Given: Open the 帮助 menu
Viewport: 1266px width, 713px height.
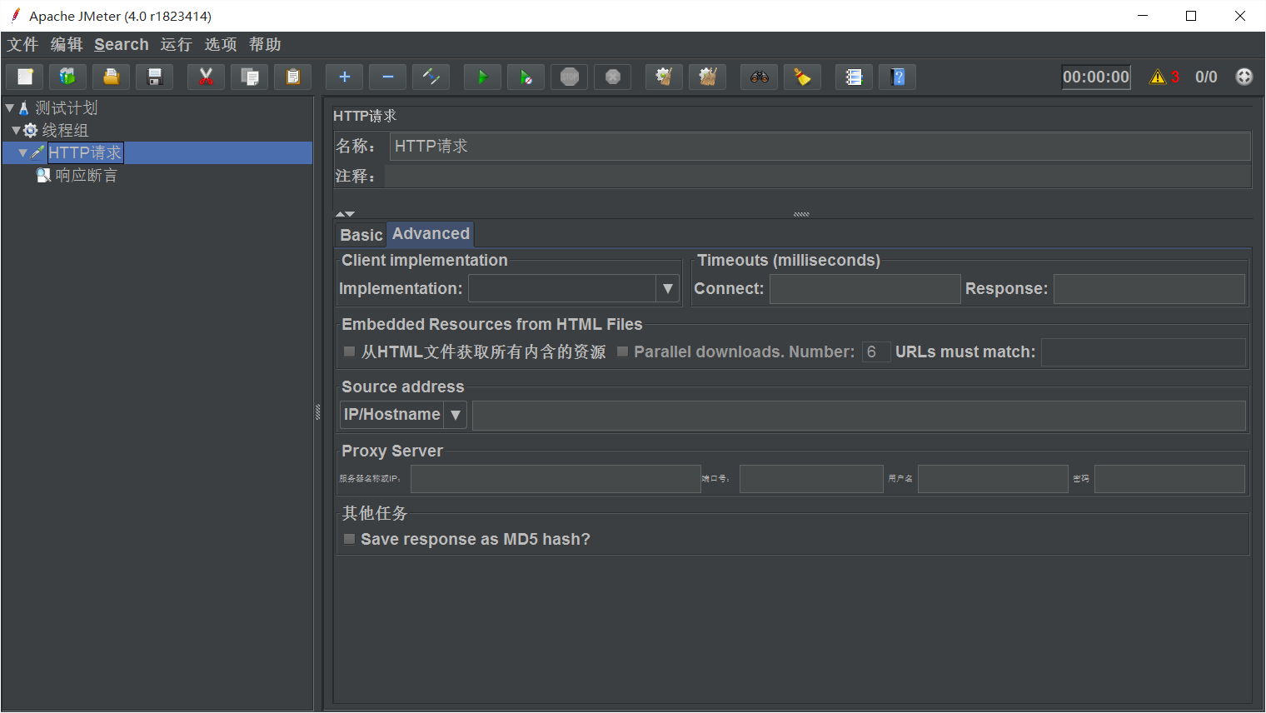Looking at the screenshot, I should [x=265, y=44].
